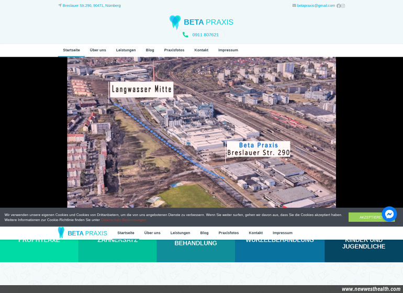
Task: Select Leistungen in the sticky bottom navbar
Action: 180,233
